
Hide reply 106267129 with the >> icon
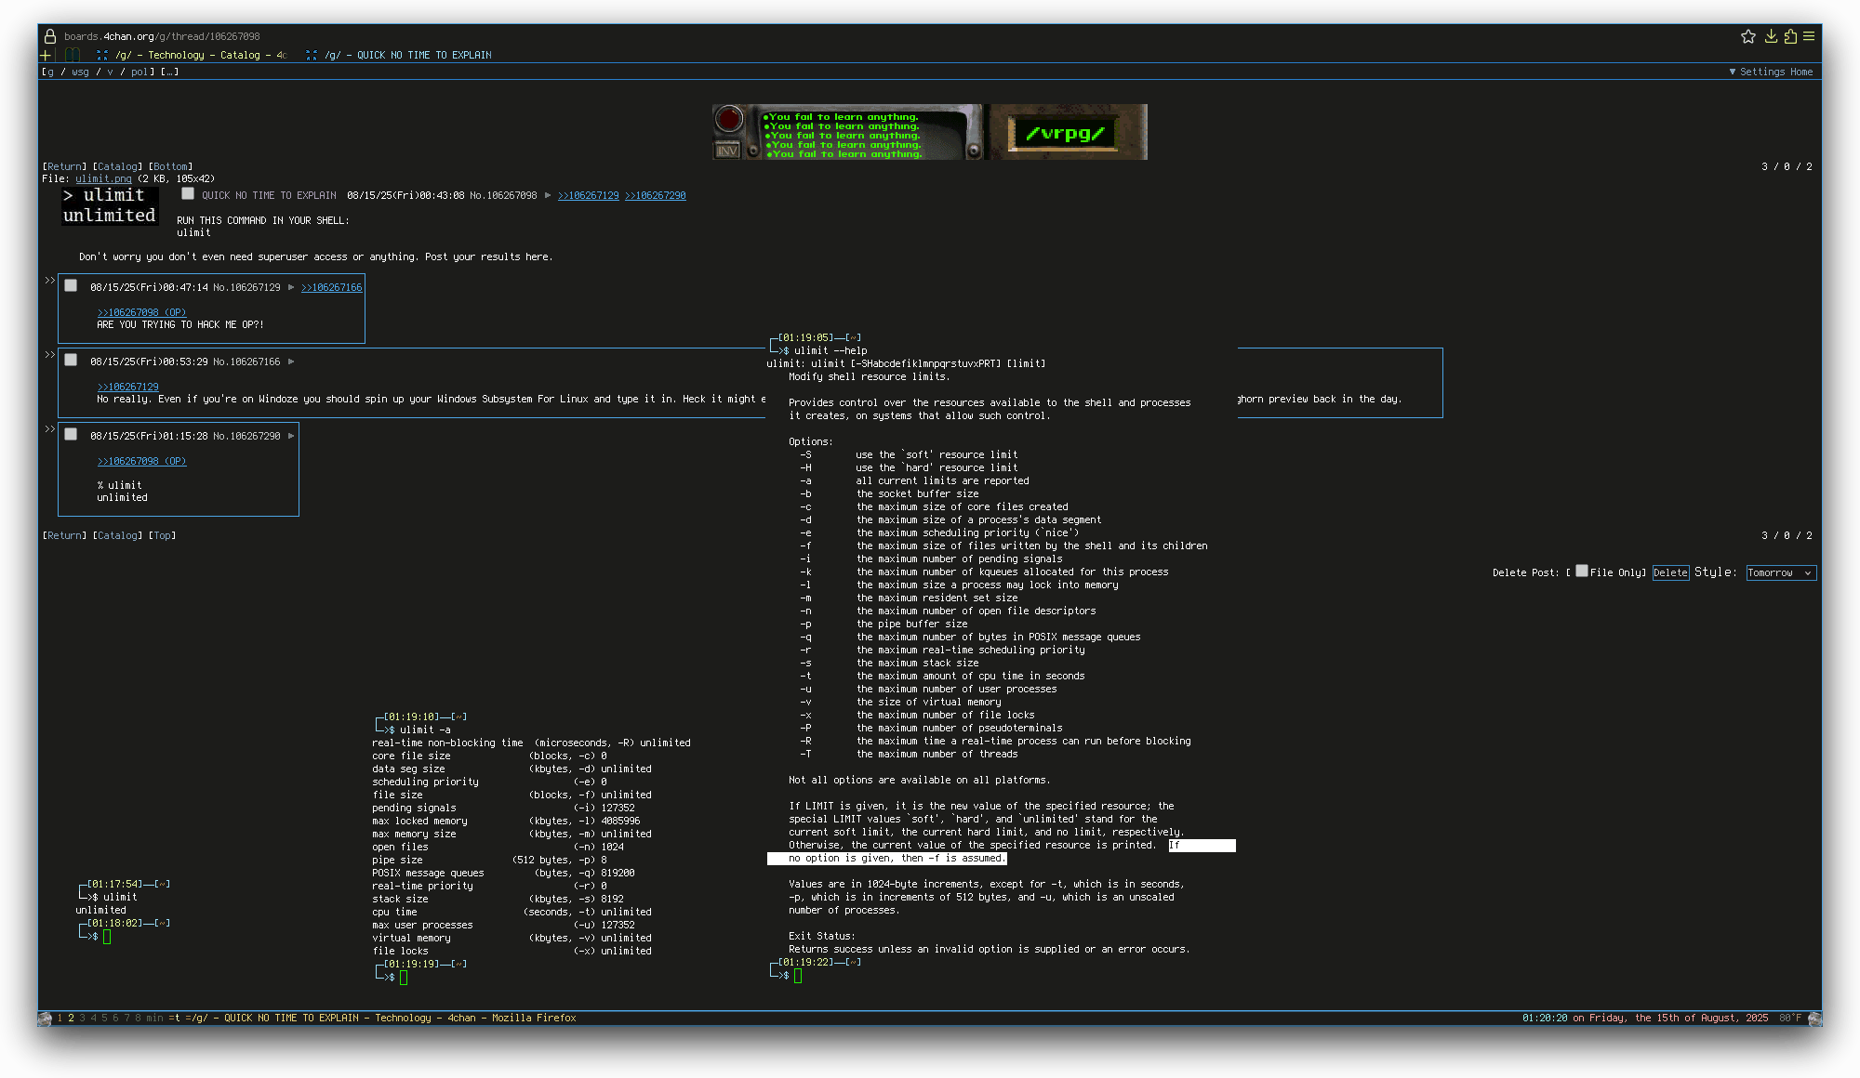pos(50,280)
